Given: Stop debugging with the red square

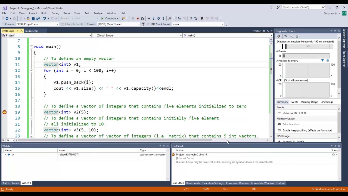Looking at the screenshot, I should point(138,19).
